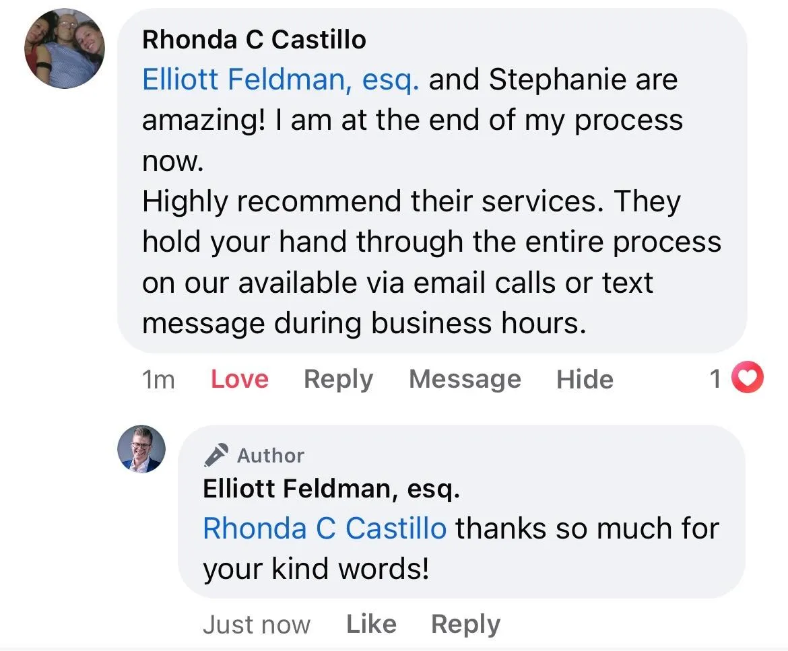This screenshot has width=788, height=651.
Task: Open the Elliott Feldman, esq. reply author name
Action: pyautogui.click(x=331, y=489)
